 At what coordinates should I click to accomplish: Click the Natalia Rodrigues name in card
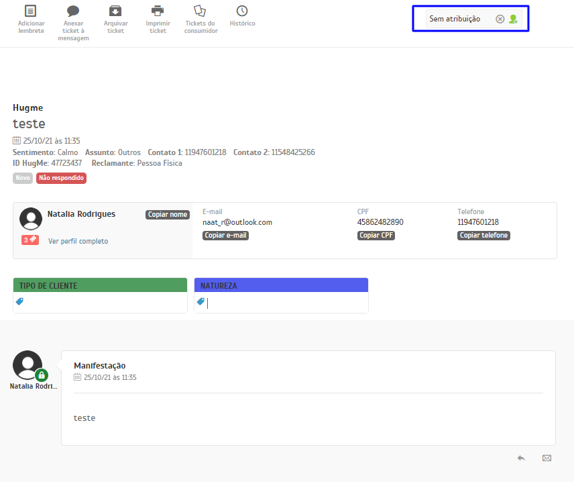point(81,214)
